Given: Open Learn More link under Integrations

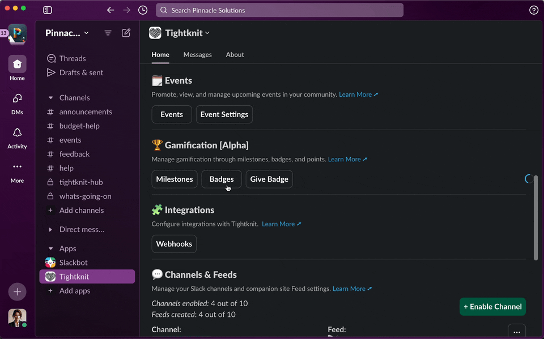Looking at the screenshot, I should point(282,224).
